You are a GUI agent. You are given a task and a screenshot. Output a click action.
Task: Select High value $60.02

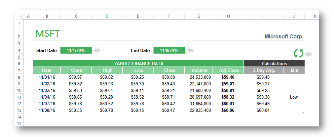coord(106,77)
